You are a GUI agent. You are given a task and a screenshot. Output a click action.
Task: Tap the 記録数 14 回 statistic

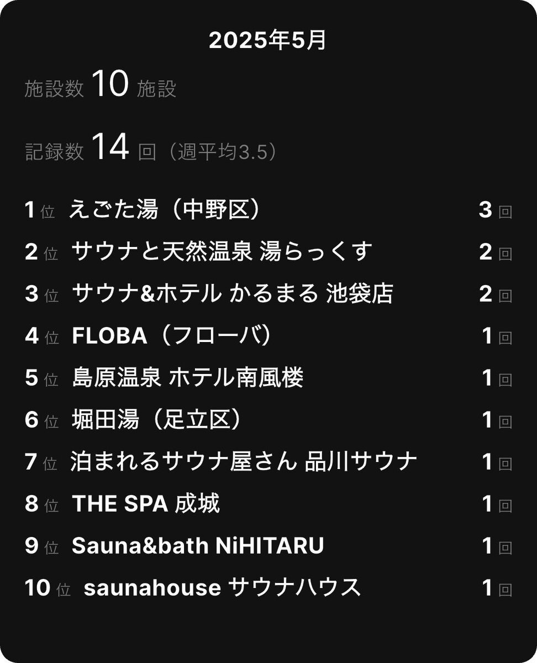coord(91,149)
